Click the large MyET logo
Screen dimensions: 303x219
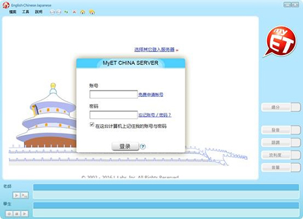pyautogui.click(x=280, y=41)
